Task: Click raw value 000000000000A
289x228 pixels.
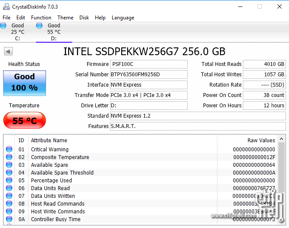Action: pyautogui.click(x=254, y=172)
